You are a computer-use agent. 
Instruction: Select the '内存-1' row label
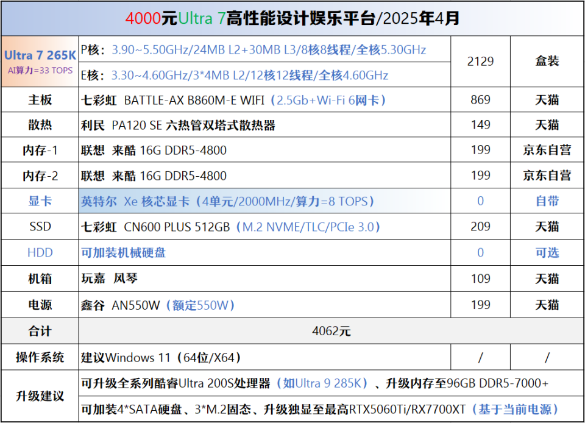click(40, 151)
